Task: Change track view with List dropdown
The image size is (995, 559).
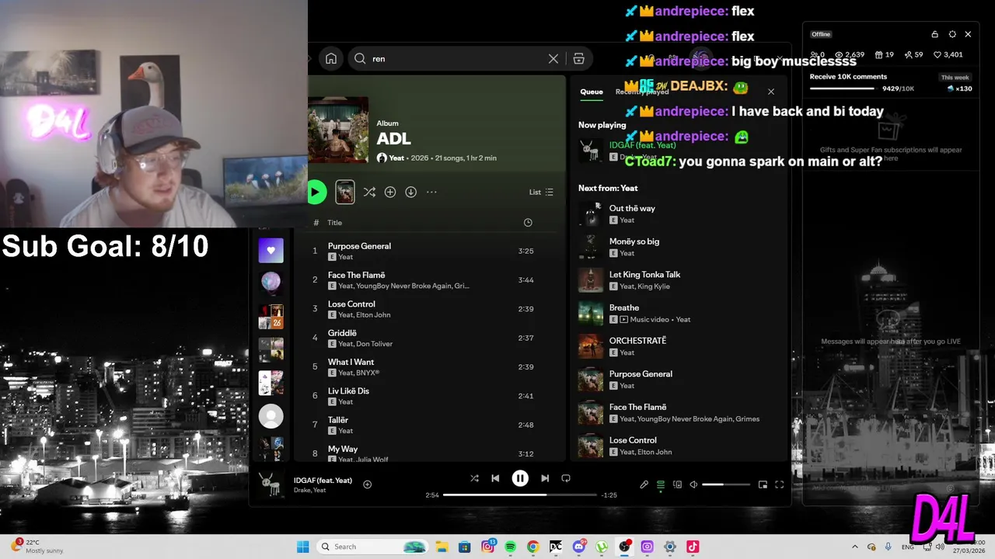Action: [541, 192]
